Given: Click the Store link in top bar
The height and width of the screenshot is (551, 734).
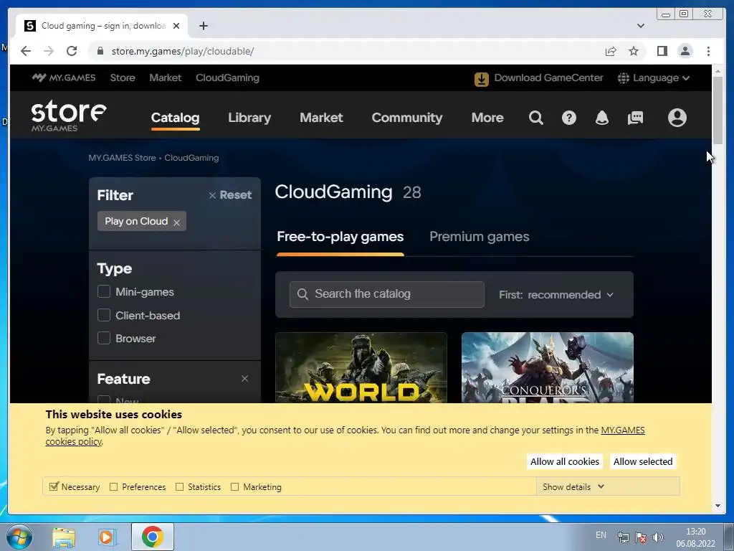Looking at the screenshot, I should 123,77.
